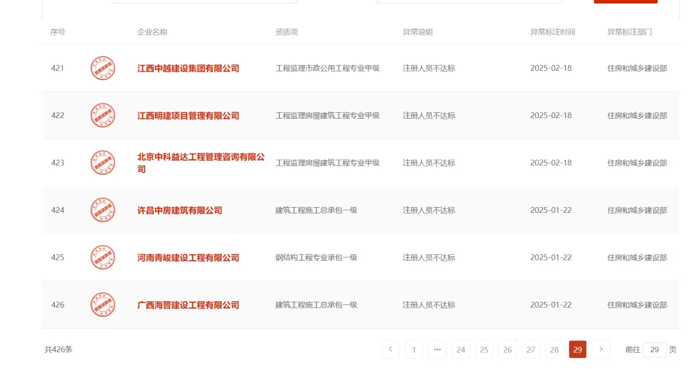The image size is (697, 369).
Task: Open company 广西海晋建设工程有限公司
Action: coord(188,305)
